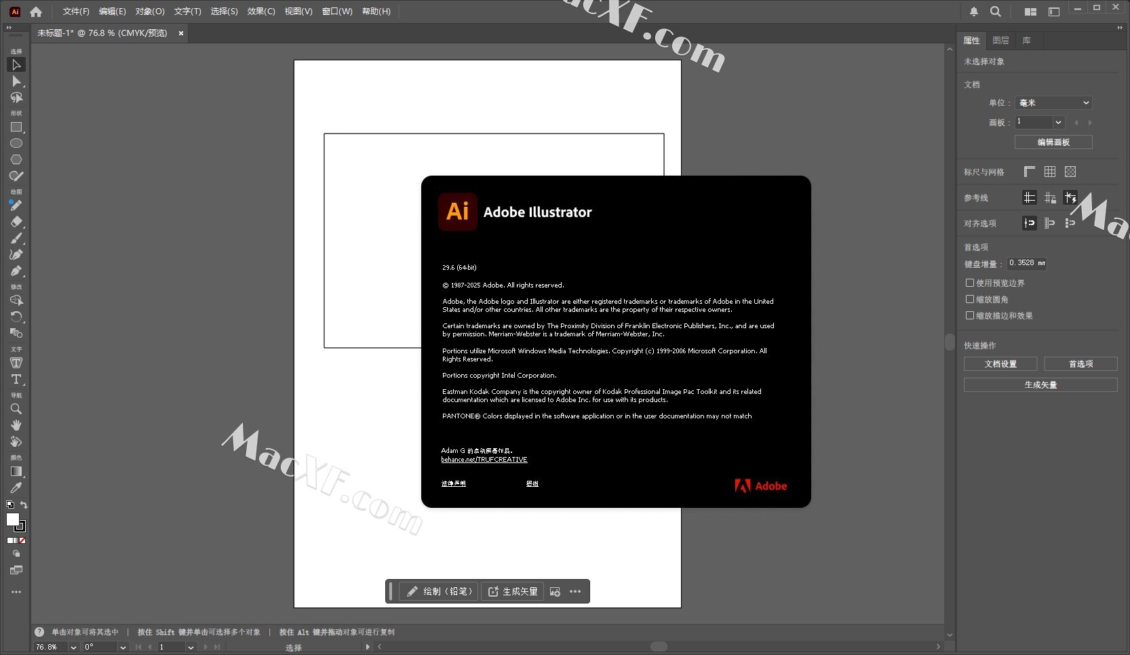Select the Zoom magnifier tool
1130x655 pixels.
coord(16,409)
